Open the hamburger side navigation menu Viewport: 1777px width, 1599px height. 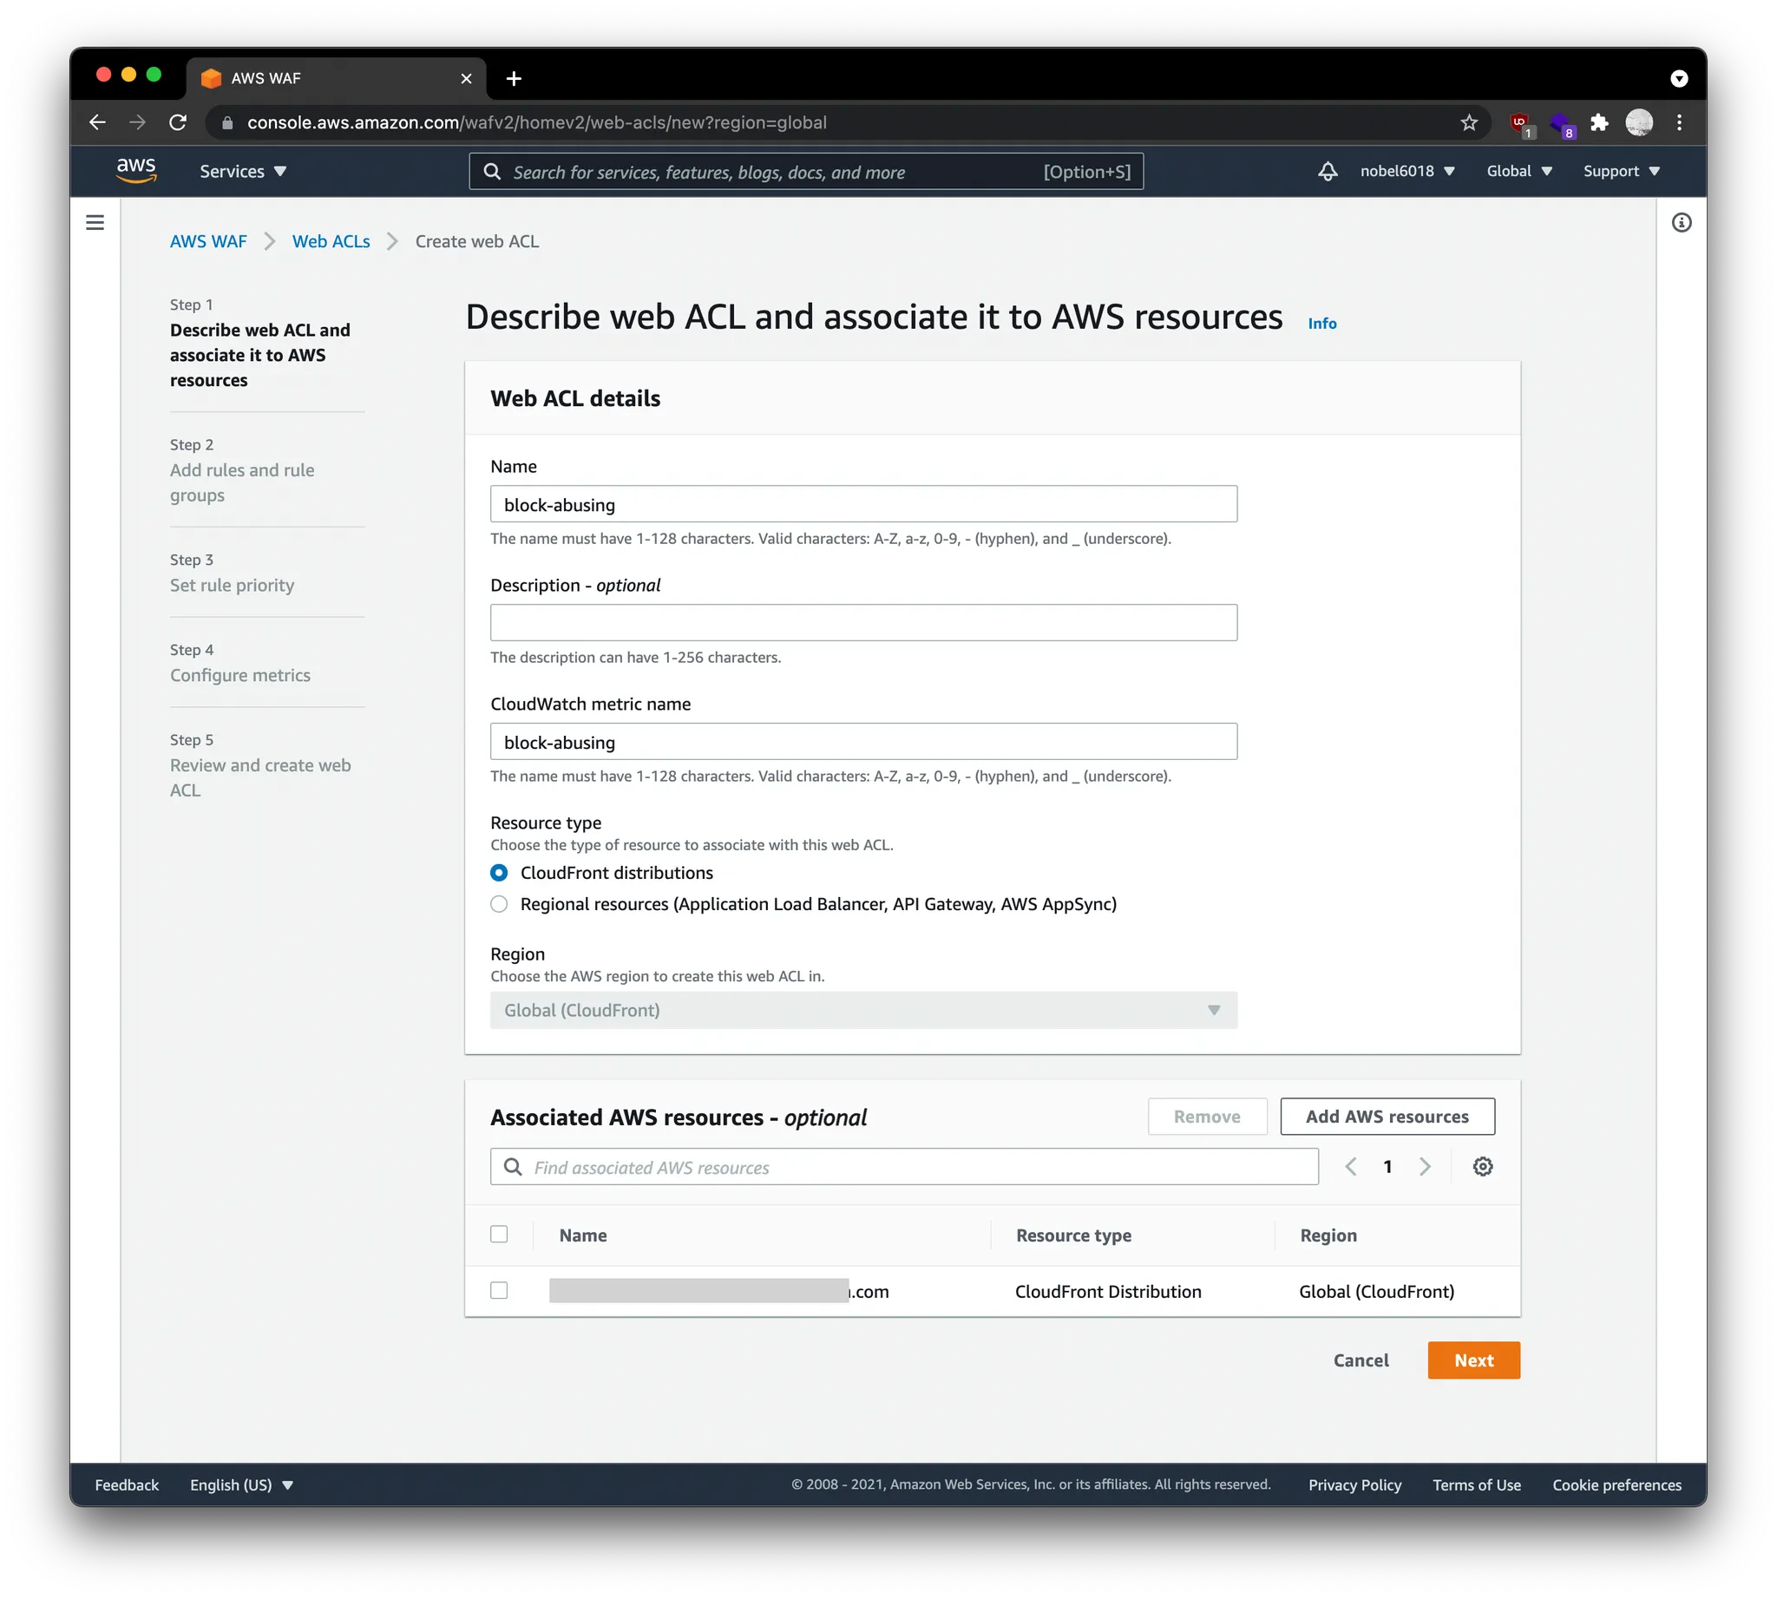(x=95, y=222)
